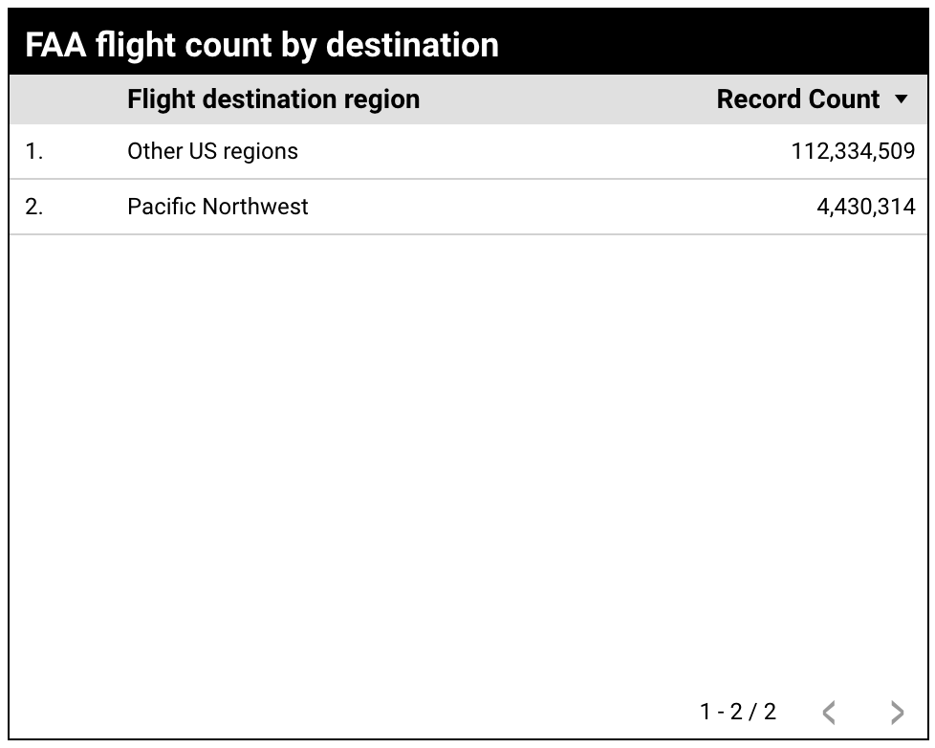Click blank header cell above row numbers

click(x=62, y=99)
